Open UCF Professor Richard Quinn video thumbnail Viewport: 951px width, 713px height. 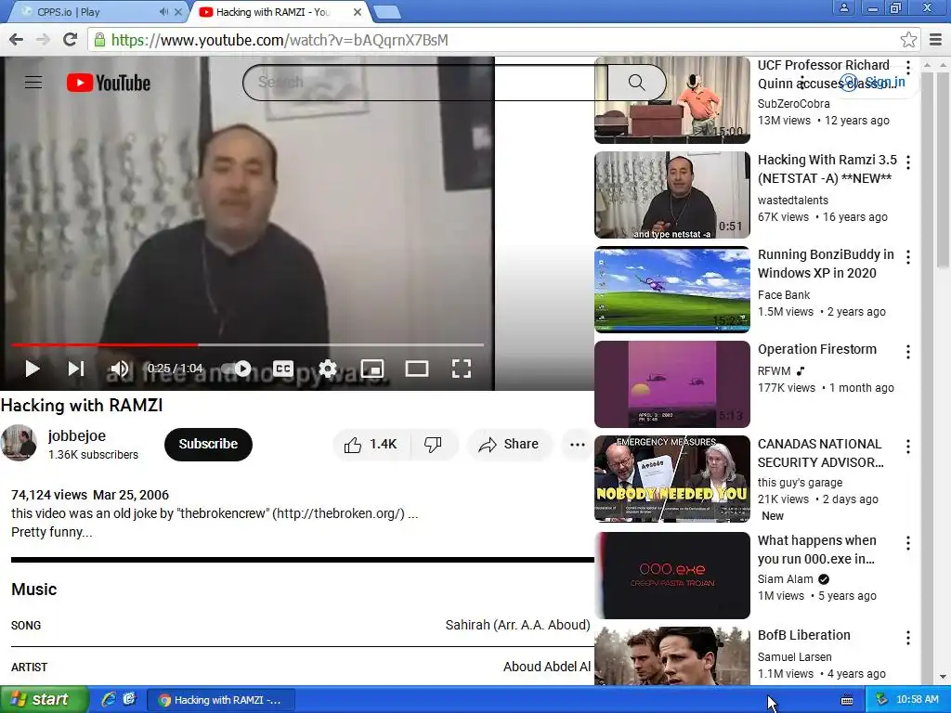point(672,100)
